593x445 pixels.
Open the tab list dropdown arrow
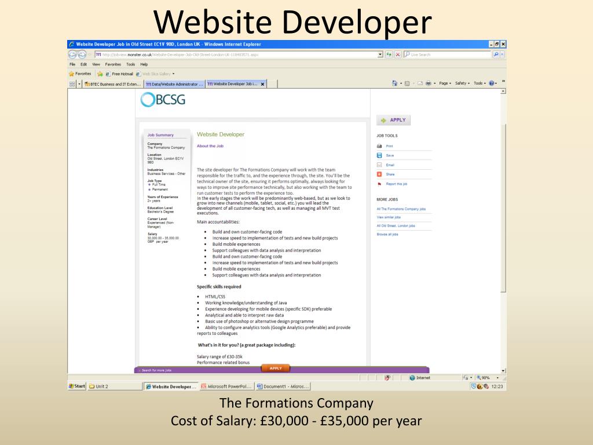(x=79, y=84)
